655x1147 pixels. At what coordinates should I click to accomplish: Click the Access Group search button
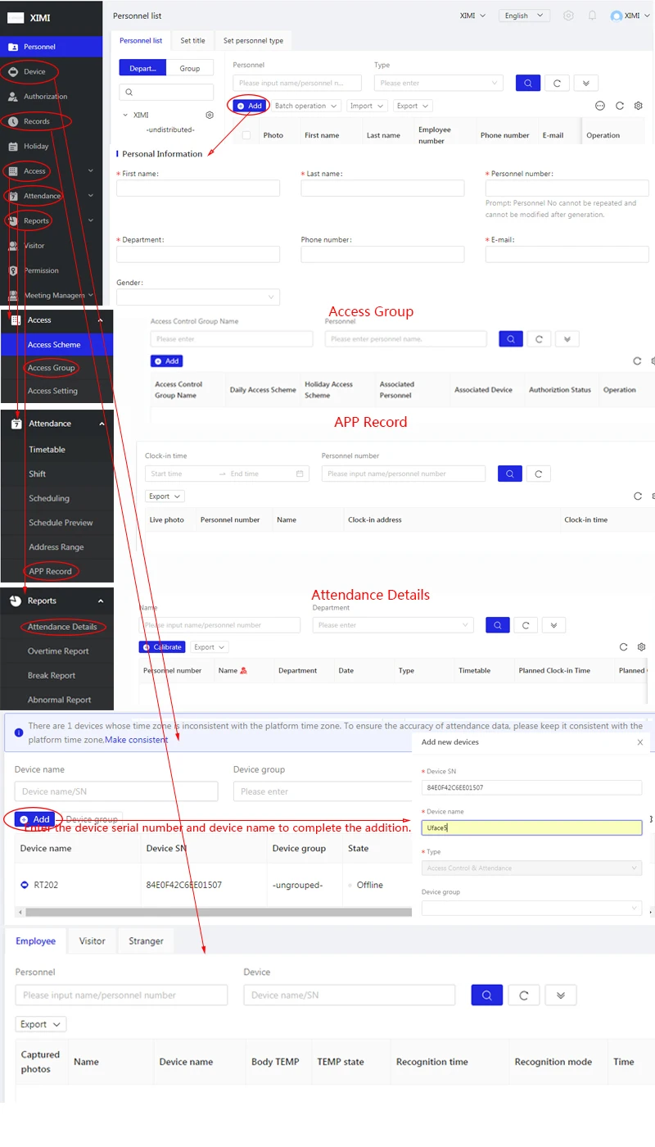tap(510, 338)
